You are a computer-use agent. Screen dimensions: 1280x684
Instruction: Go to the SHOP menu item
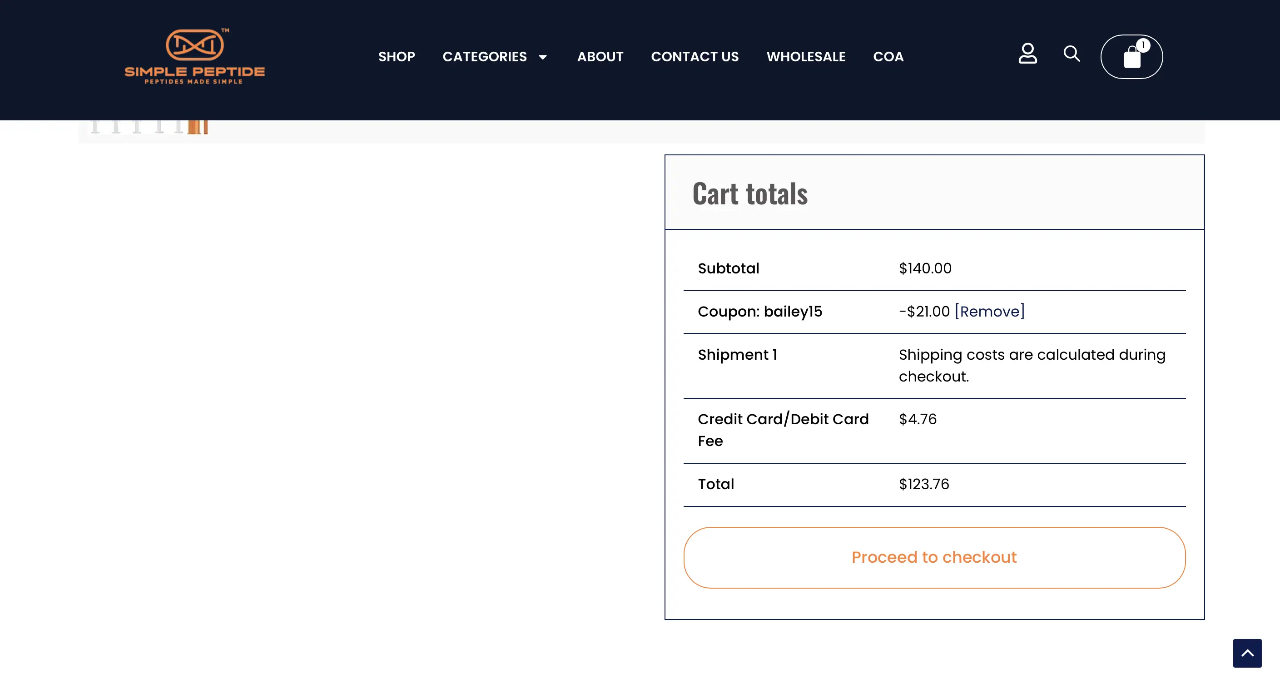[397, 57]
